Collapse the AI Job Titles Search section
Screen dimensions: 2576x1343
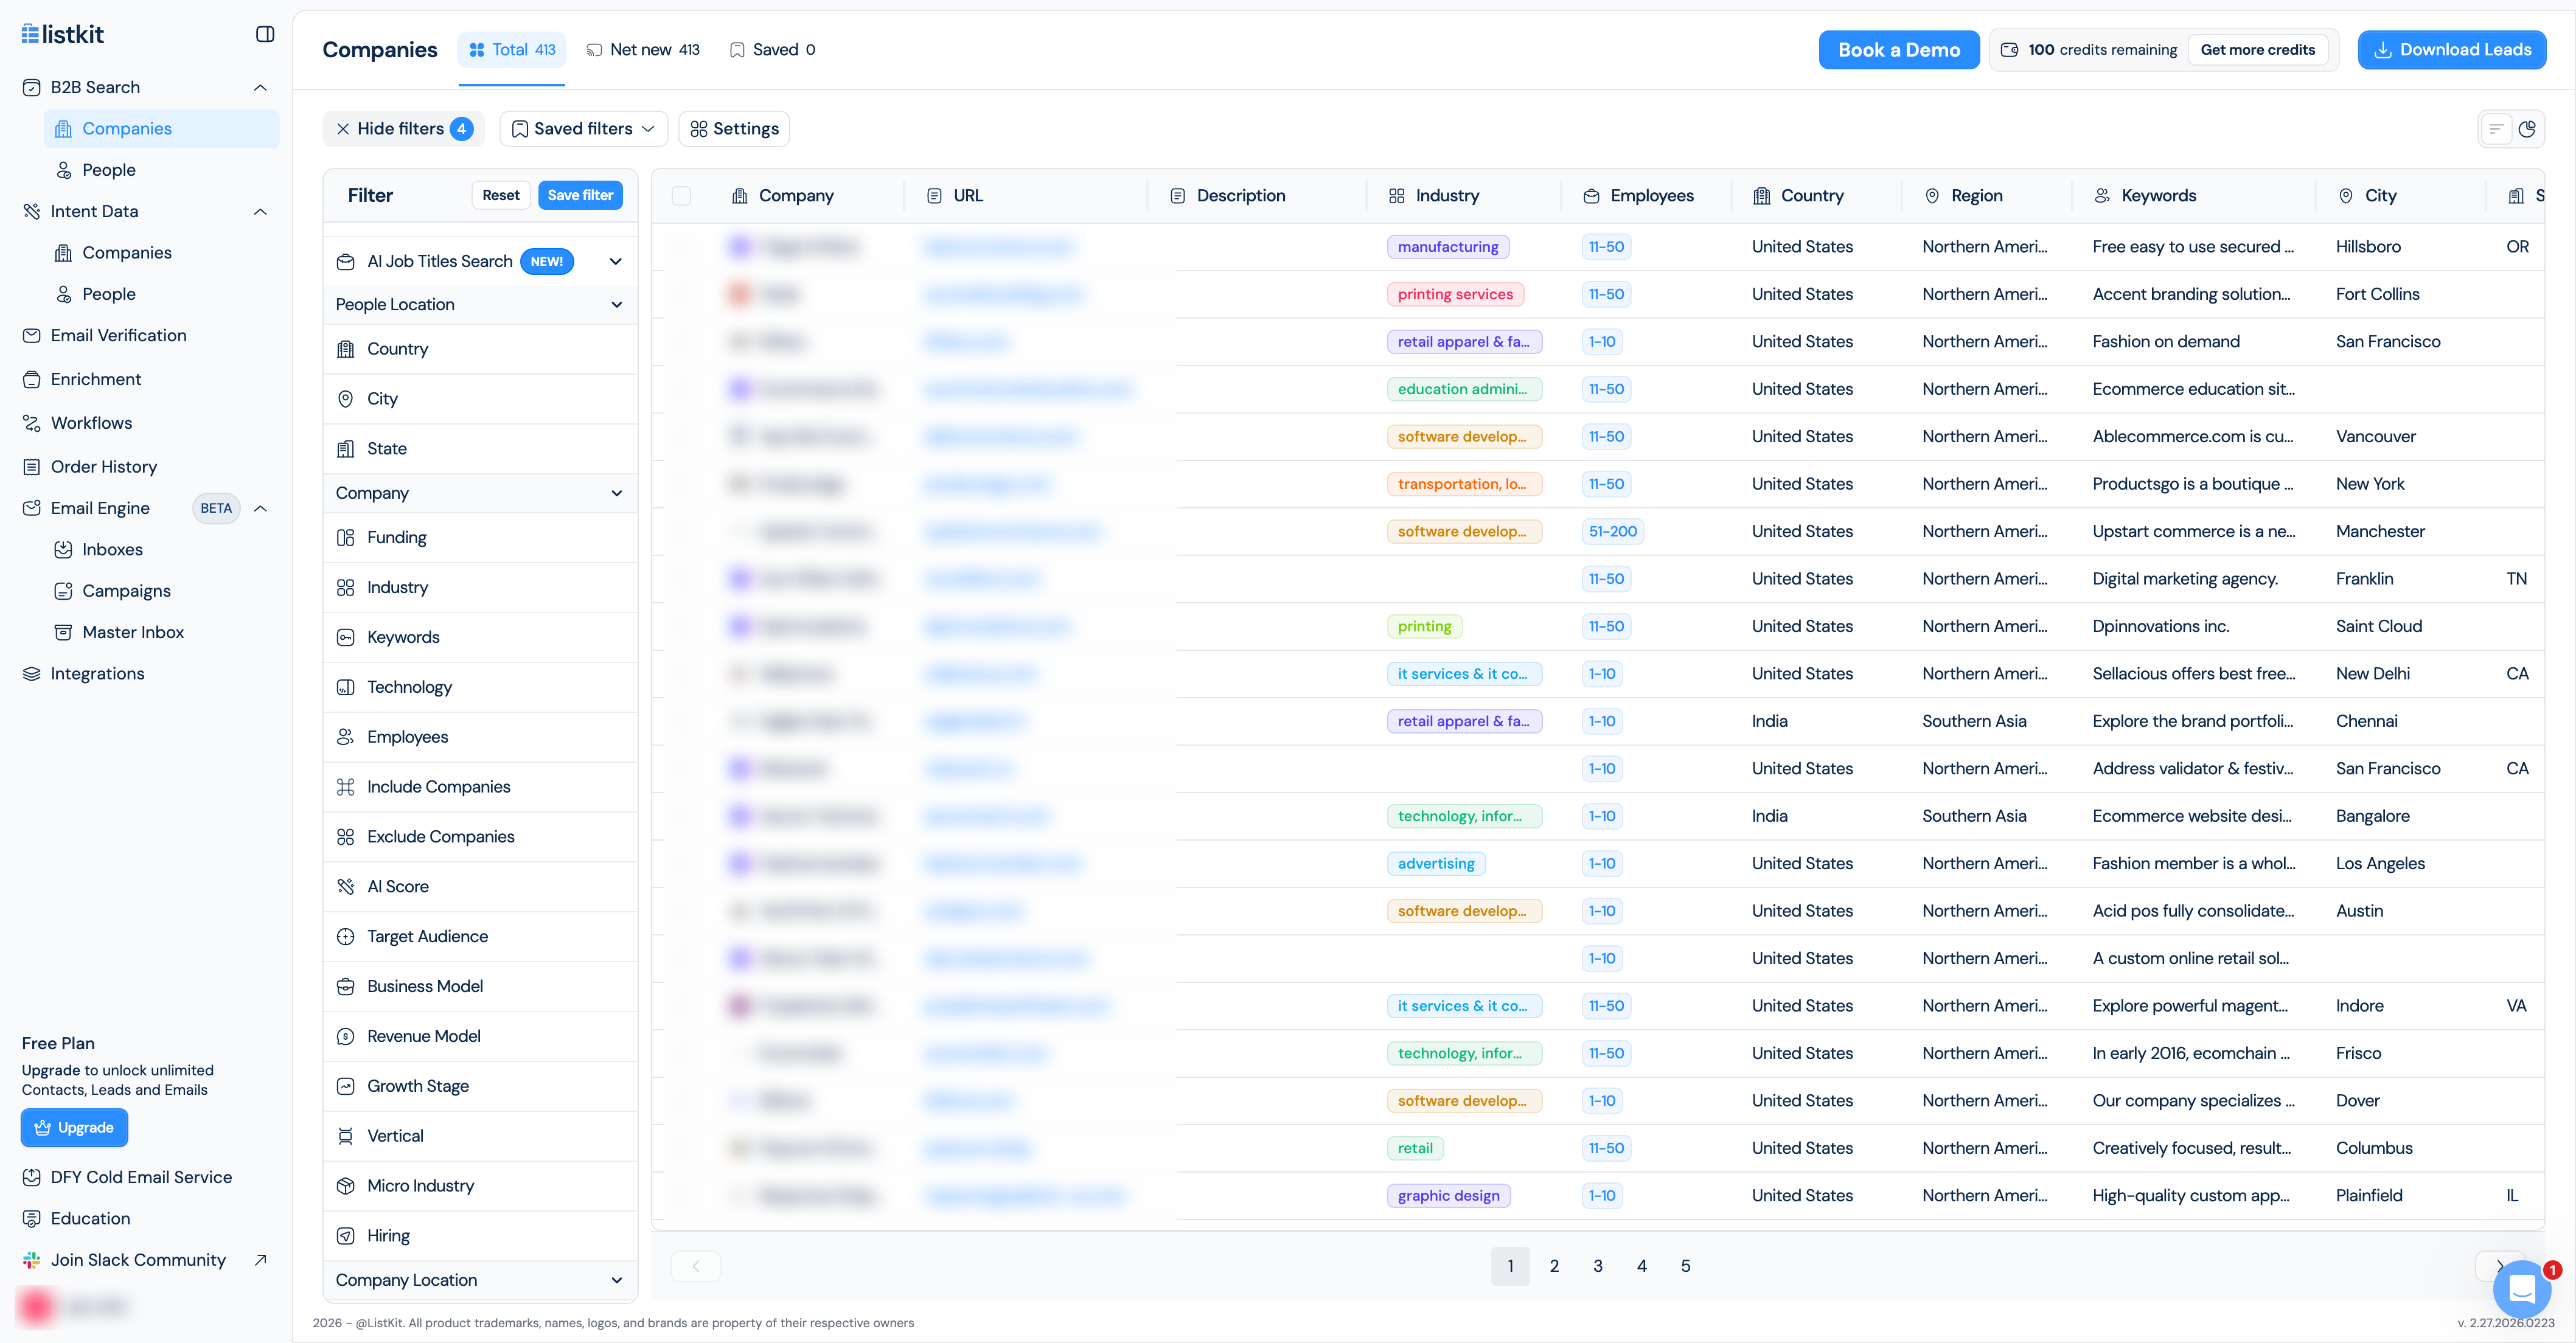pyautogui.click(x=615, y=261)
